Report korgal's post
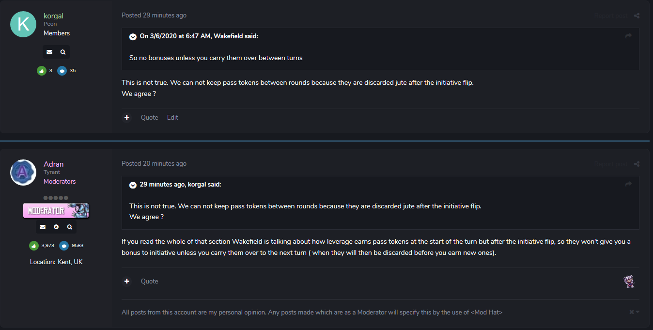 pyautogui.click(x=610, y=16)
